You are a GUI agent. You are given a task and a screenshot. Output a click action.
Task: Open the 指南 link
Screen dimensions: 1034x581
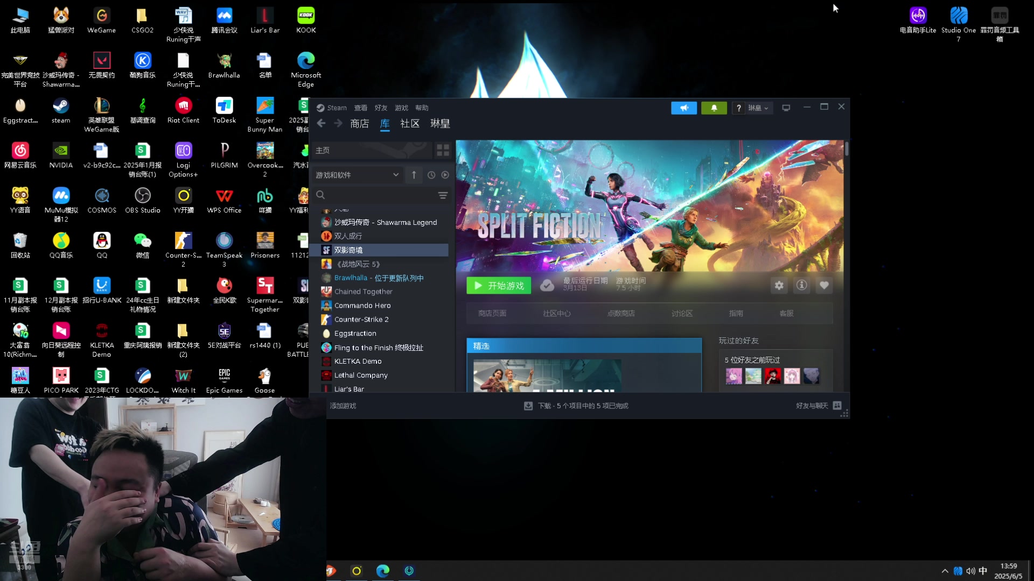click(x=736, y=314)
